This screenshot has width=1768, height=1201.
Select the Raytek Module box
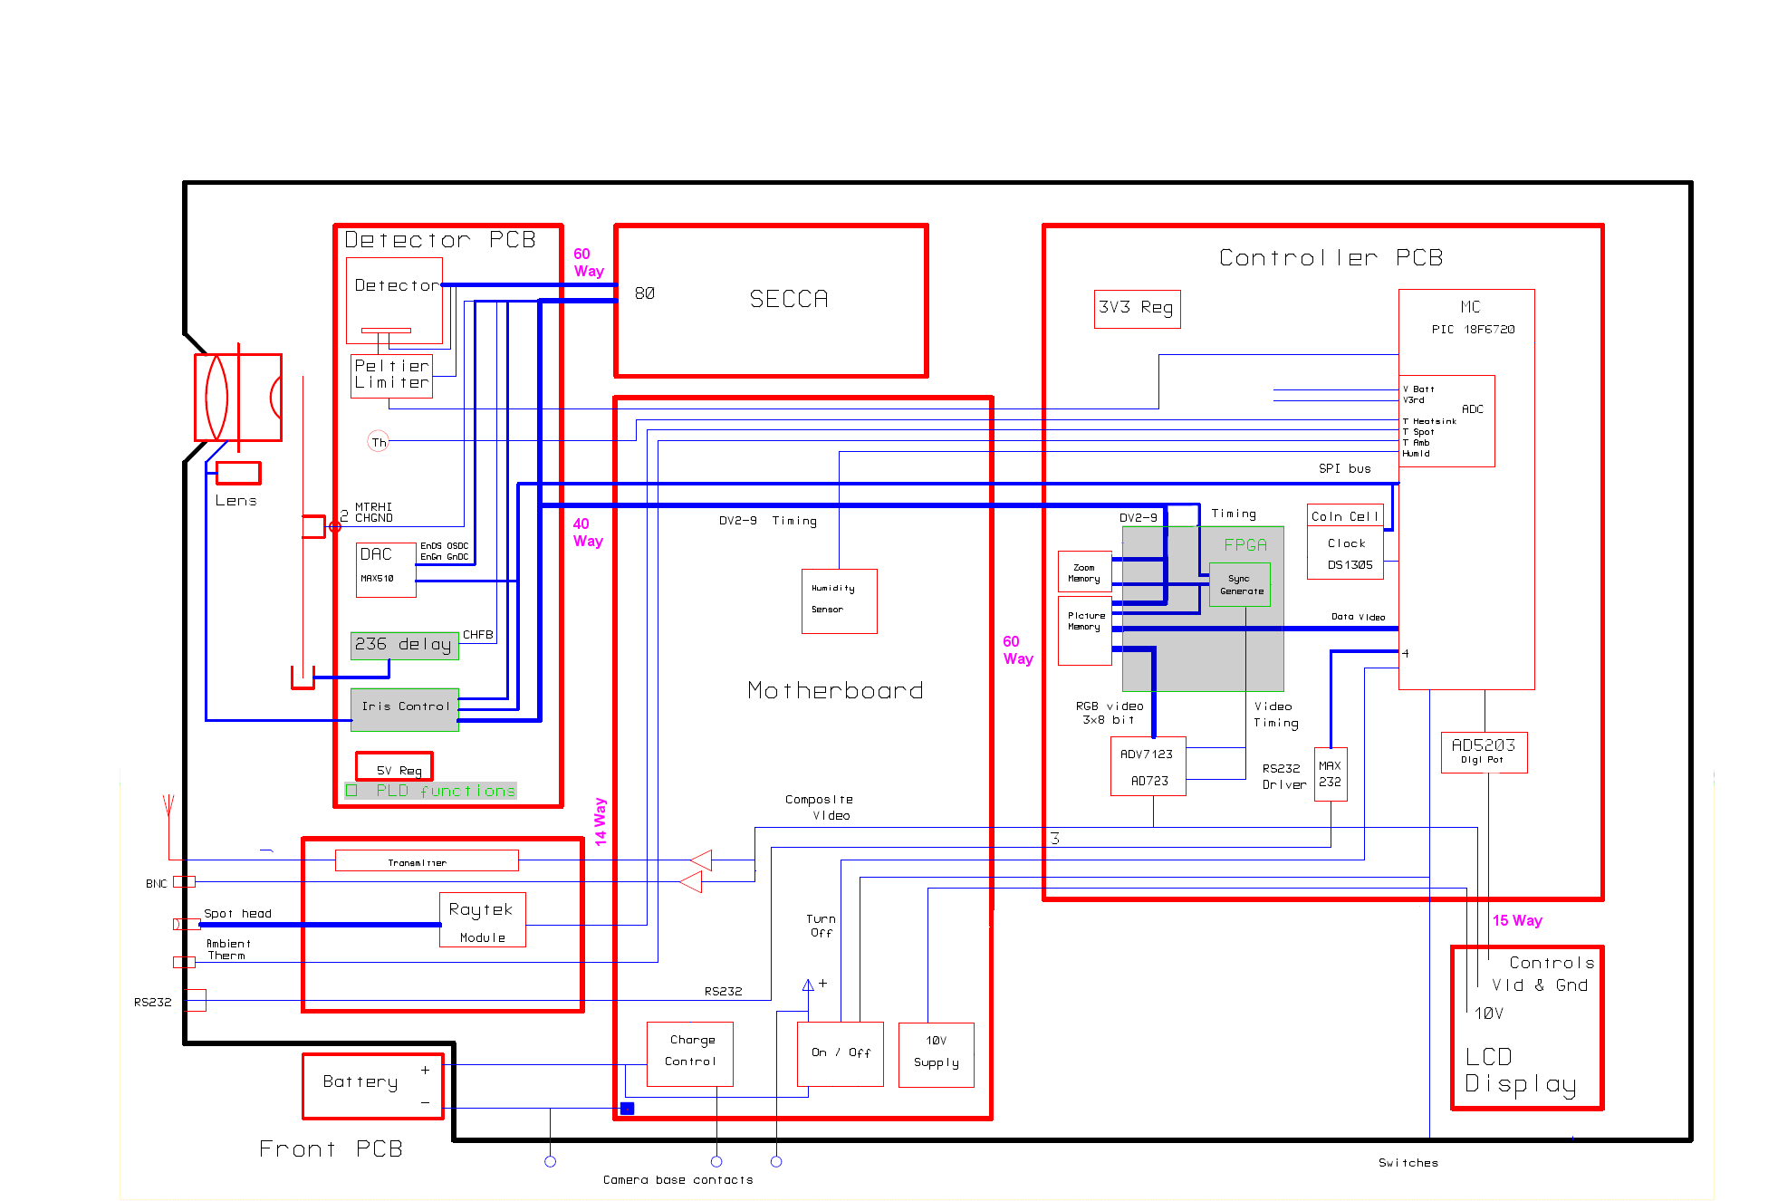[x=482, y=919]
